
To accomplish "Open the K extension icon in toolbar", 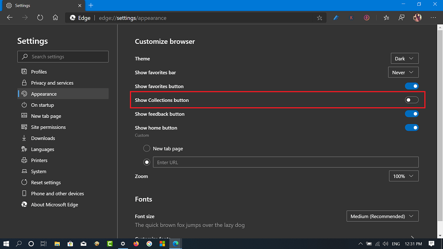I will coord(351,18).
